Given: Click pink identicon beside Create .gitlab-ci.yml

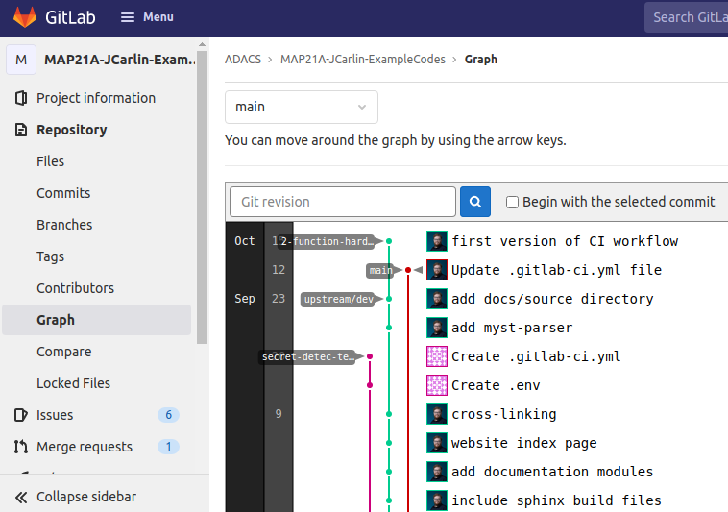Looking at the screenshot, I should point(437,356).
